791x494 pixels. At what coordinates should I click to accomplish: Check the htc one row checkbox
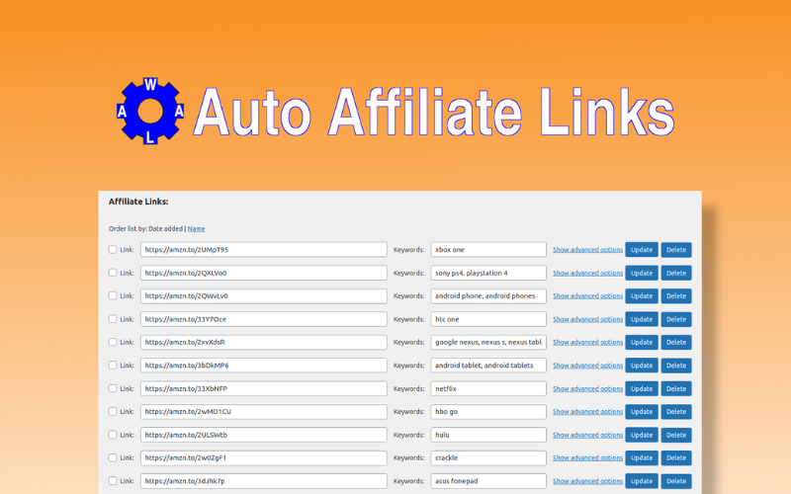(x=113, y=319)
